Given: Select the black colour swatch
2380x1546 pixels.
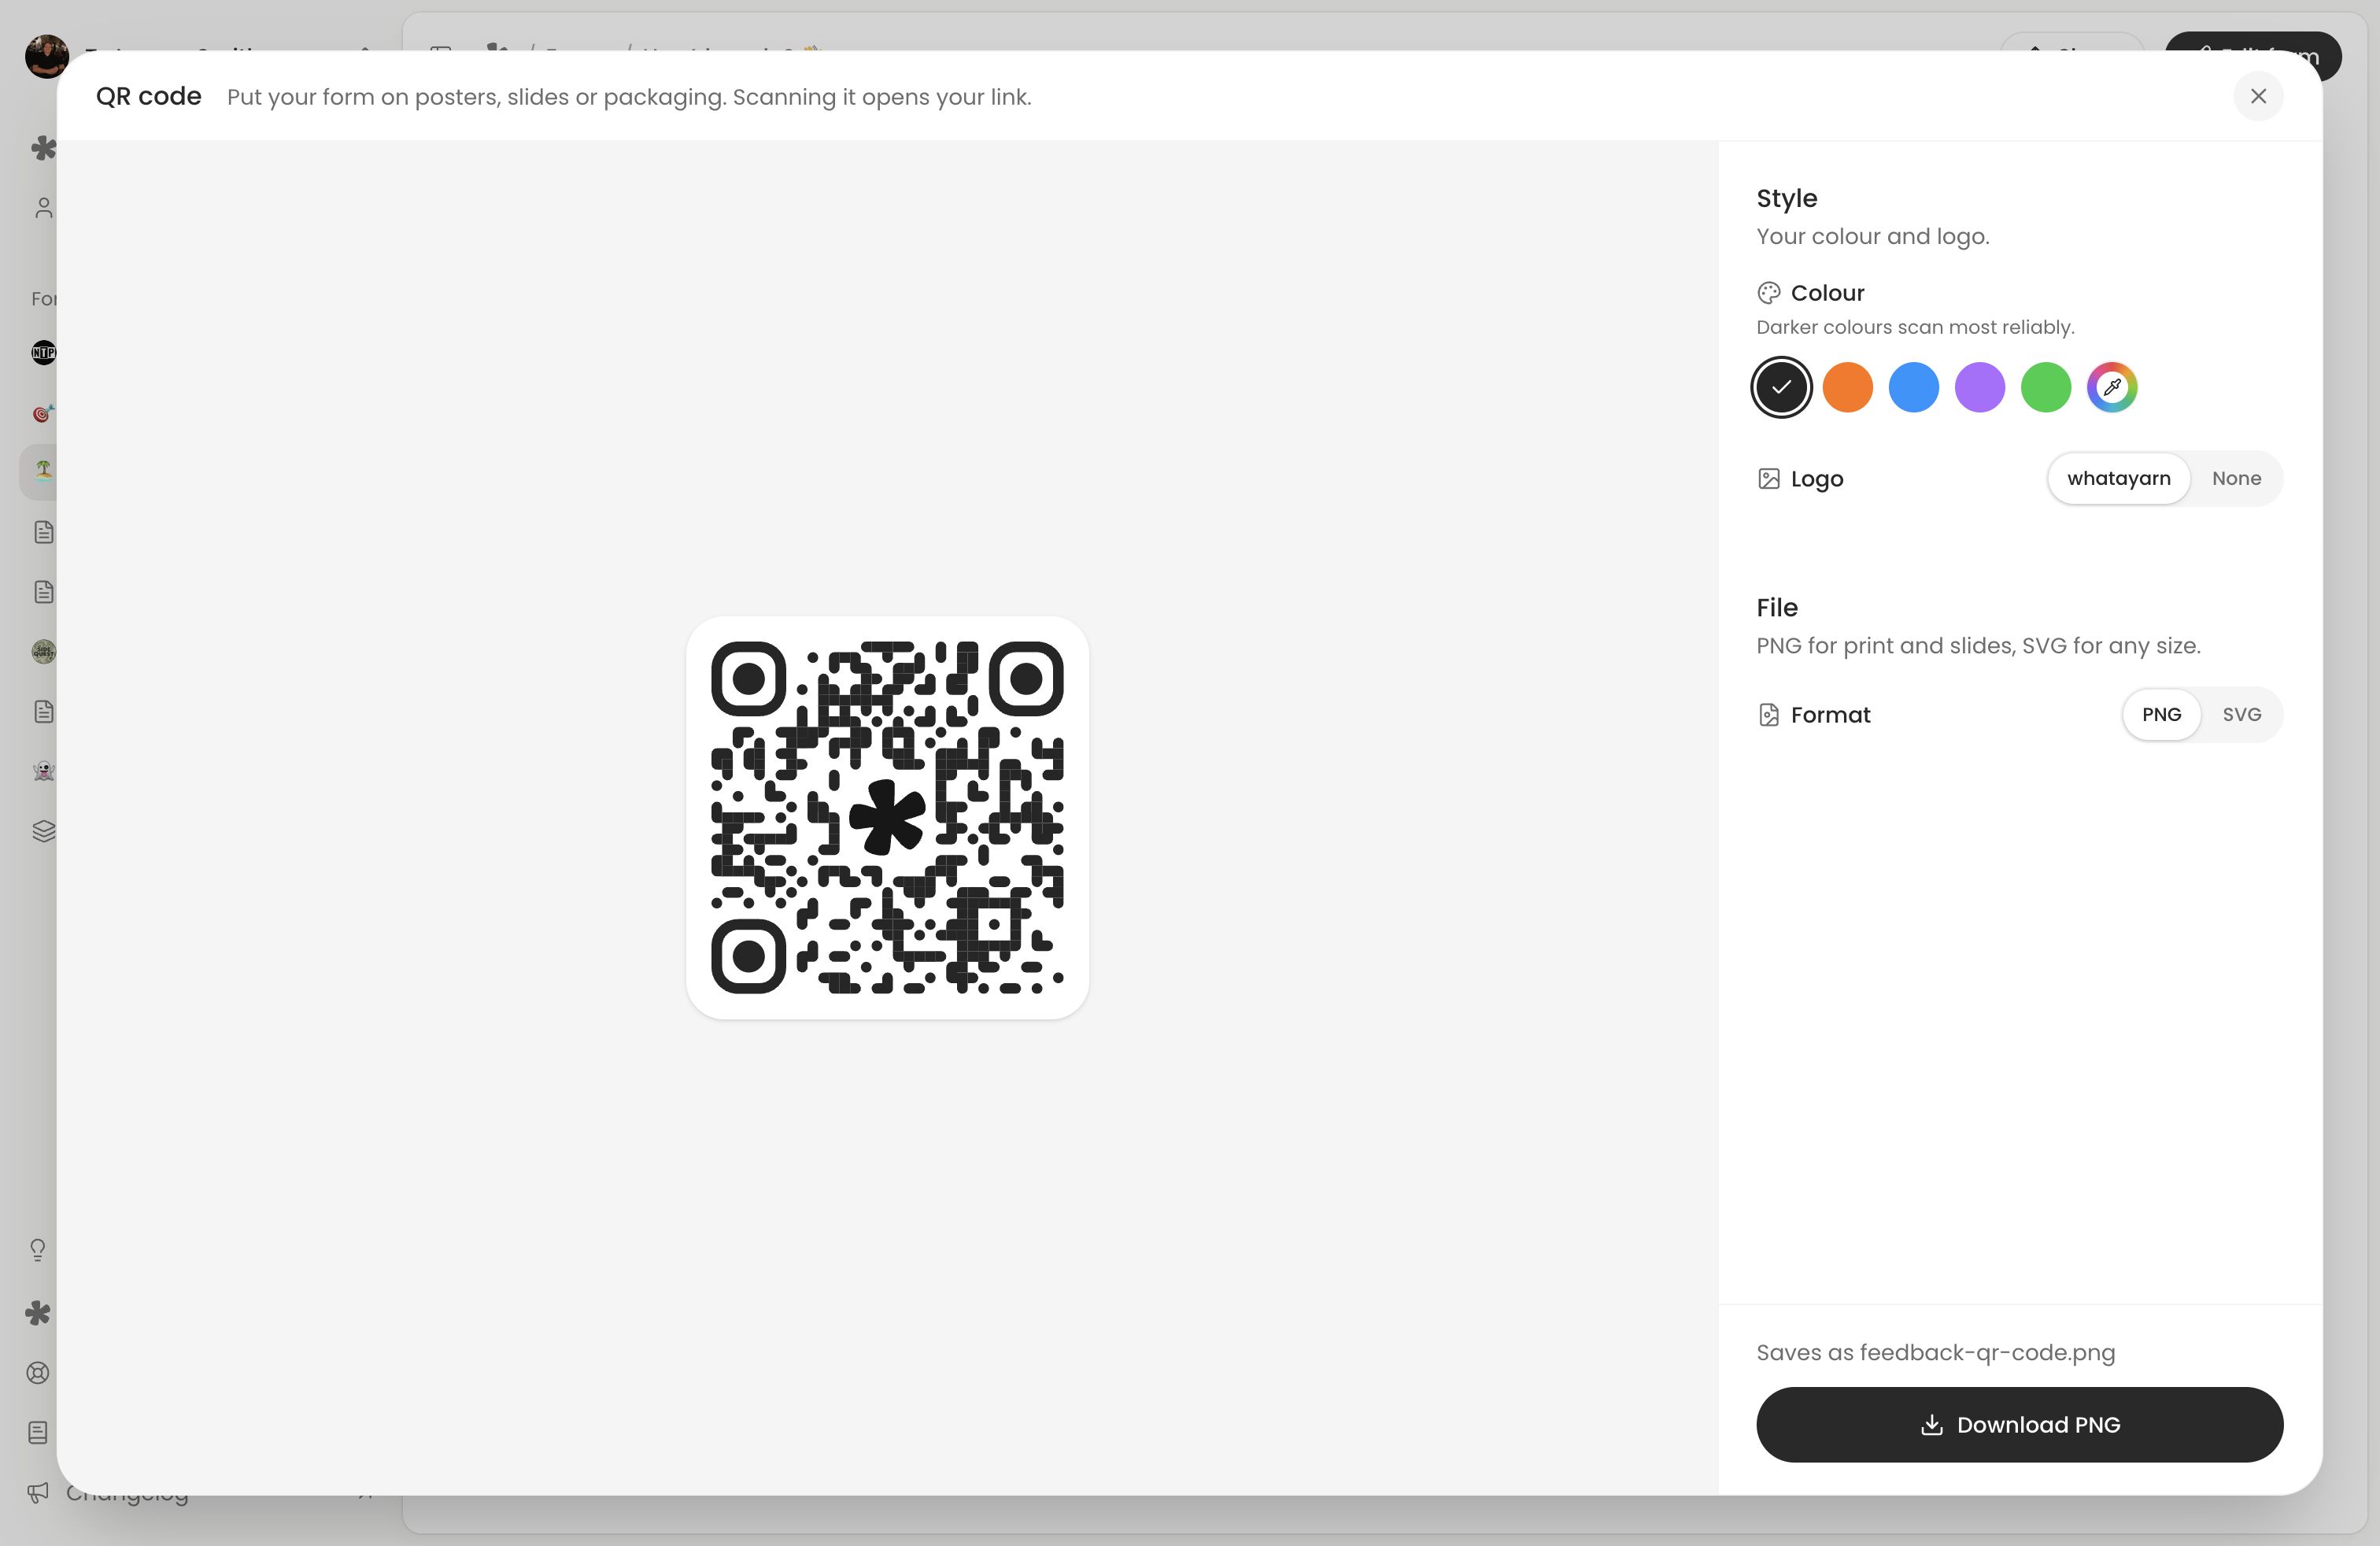Looking at the screenshot, I should pyautogui.click(x=1781, y=387).
